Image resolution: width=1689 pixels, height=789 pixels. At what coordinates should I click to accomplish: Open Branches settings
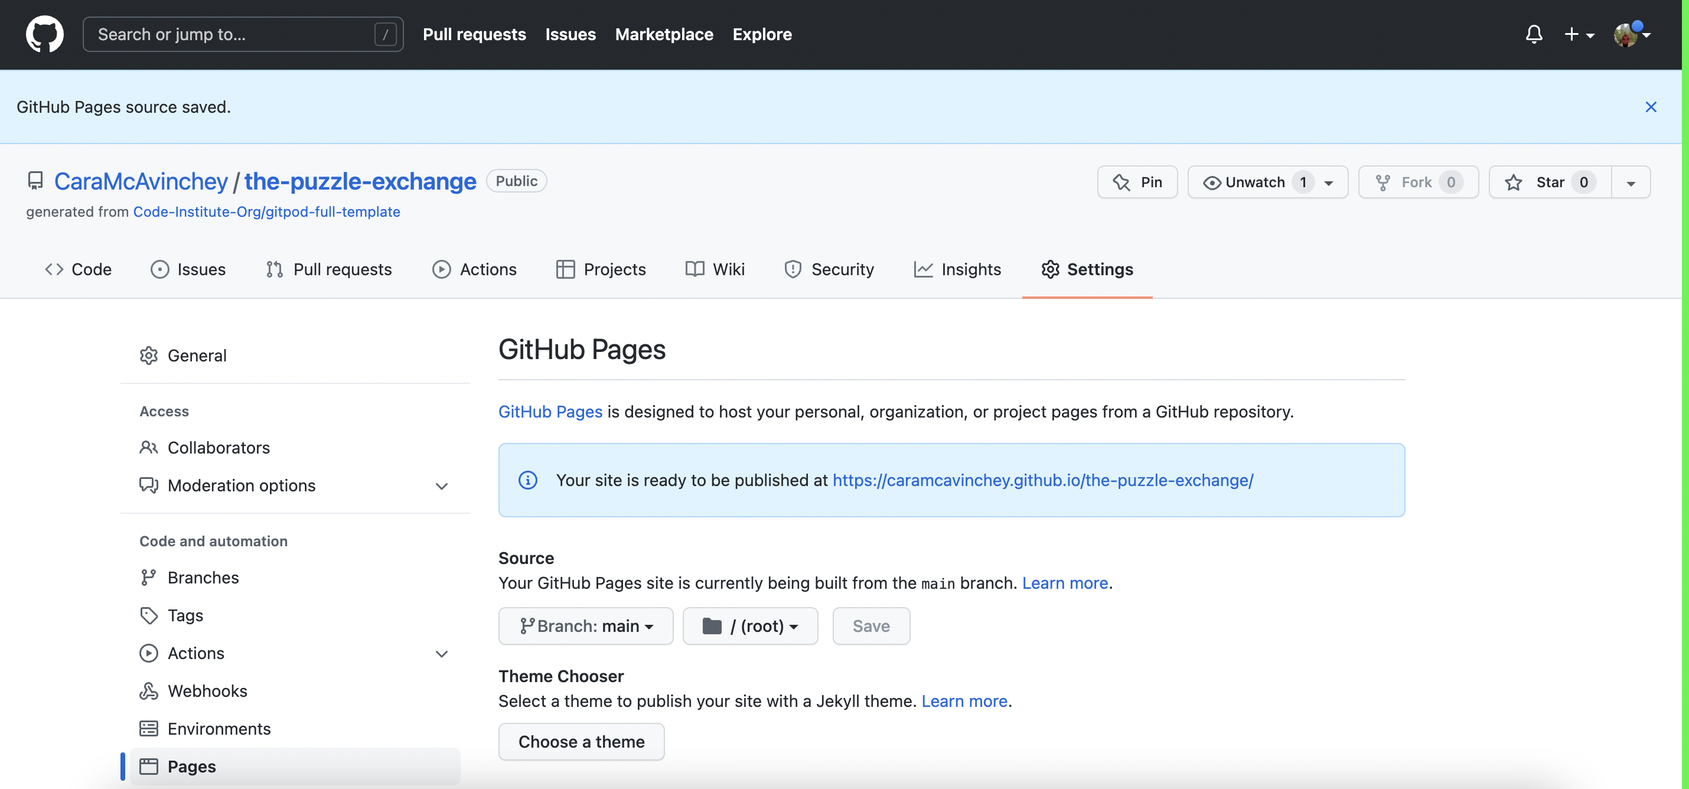(295, 577)
